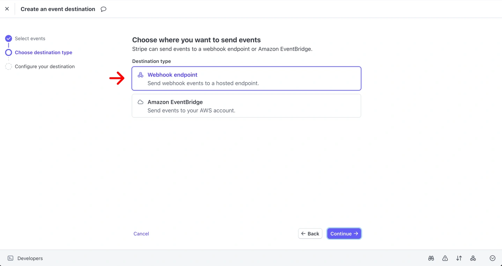Click the terminal icon beside Developers
This screenshot has width=502, height=266.
coord(10,258)
